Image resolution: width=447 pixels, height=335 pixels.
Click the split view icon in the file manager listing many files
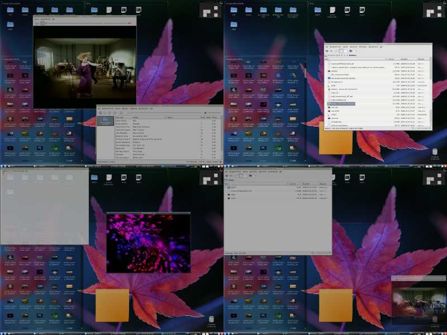pos(351,51)
